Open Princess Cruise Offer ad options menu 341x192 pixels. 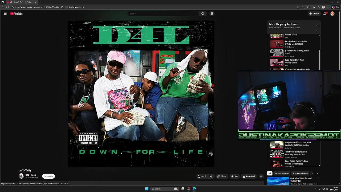[319, 178]
